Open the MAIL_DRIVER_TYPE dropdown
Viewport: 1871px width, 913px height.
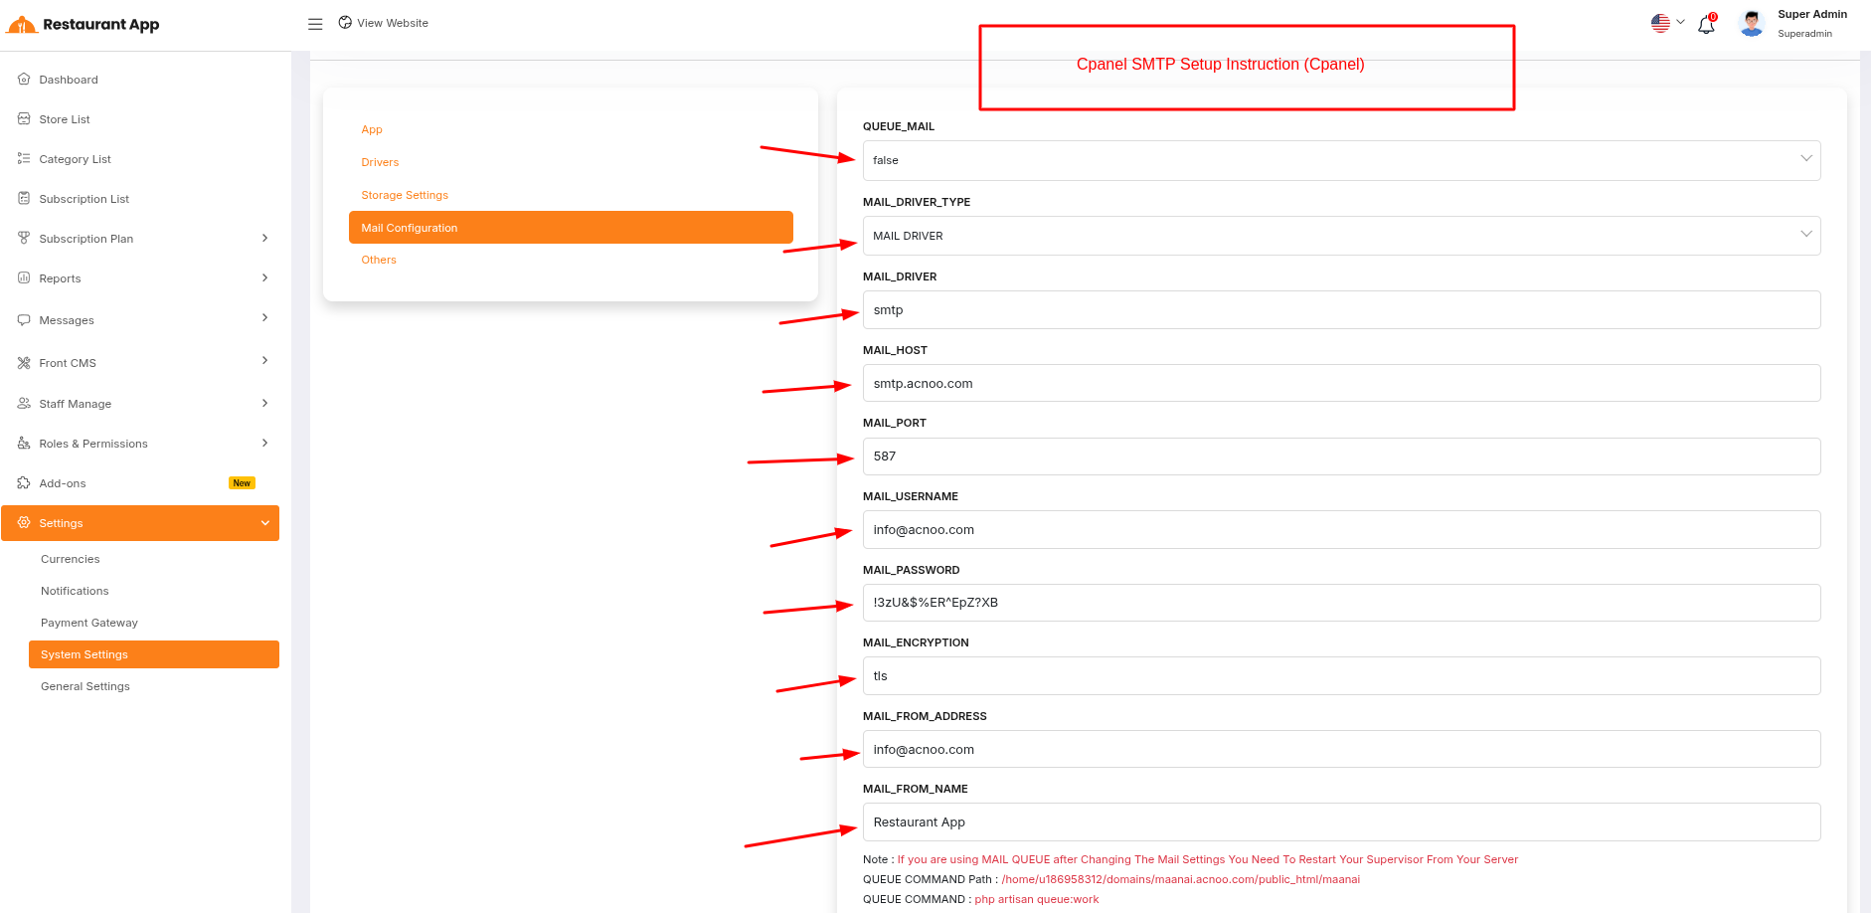tap(1340, 236)
